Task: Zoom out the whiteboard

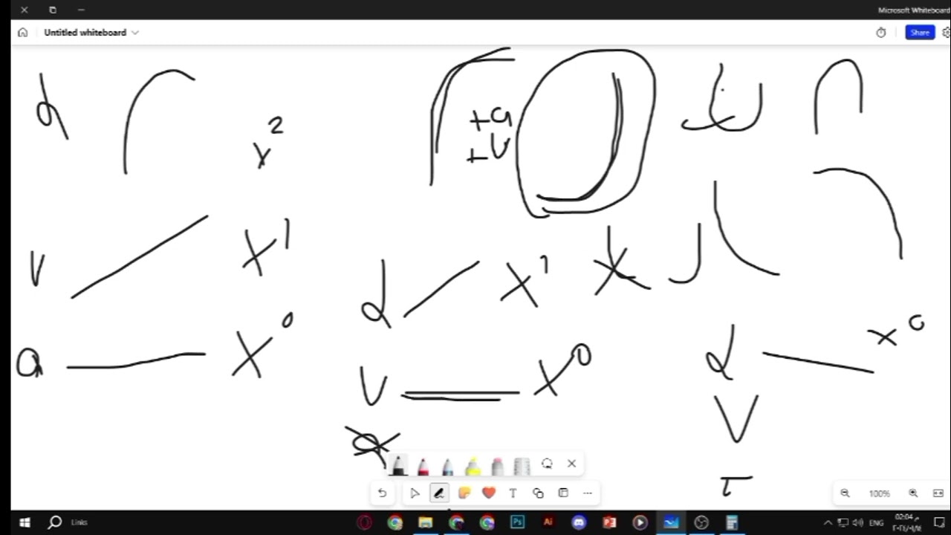Action: point(845,493)
